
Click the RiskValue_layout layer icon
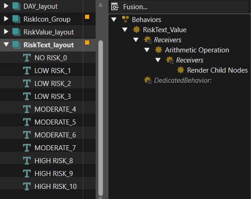(17, 32)
